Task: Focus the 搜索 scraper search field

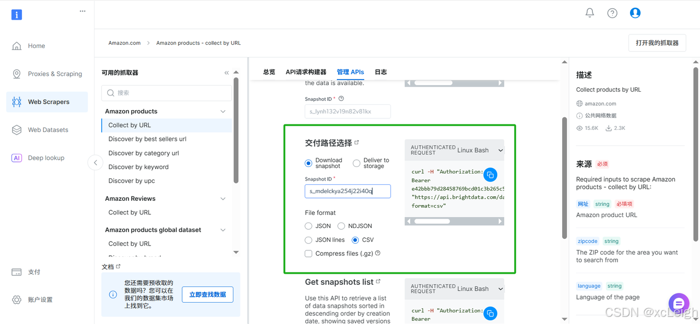Action: 166,93
